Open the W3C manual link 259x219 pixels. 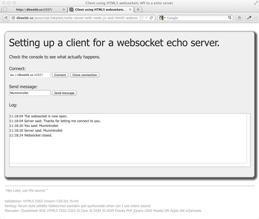(x=43, y=211)
